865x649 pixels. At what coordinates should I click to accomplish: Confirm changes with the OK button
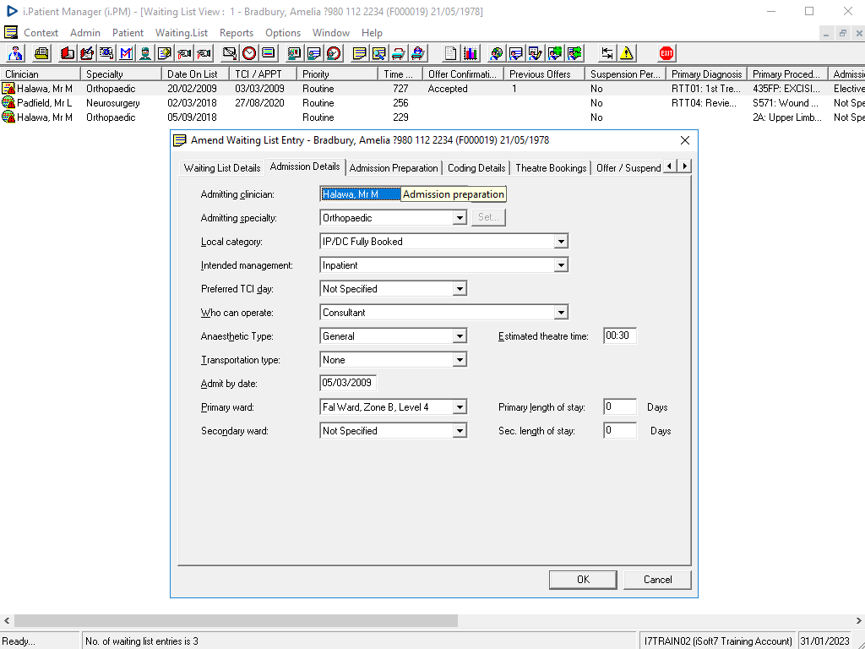tap(583, 580)
